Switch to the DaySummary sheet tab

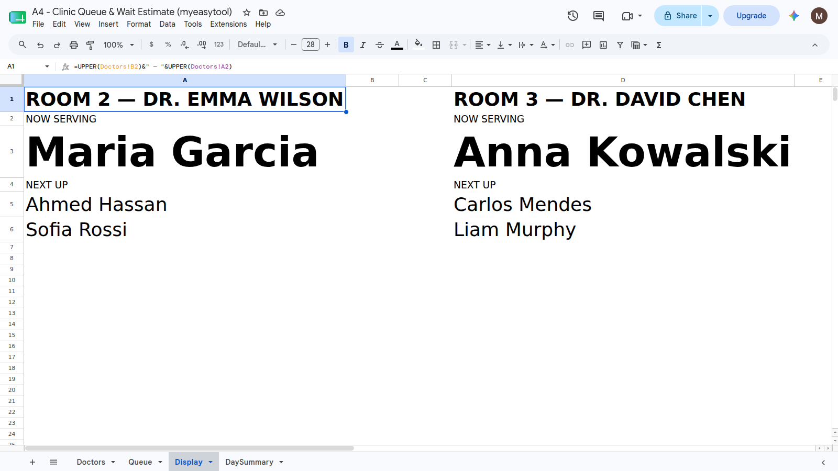coord(249,462)
